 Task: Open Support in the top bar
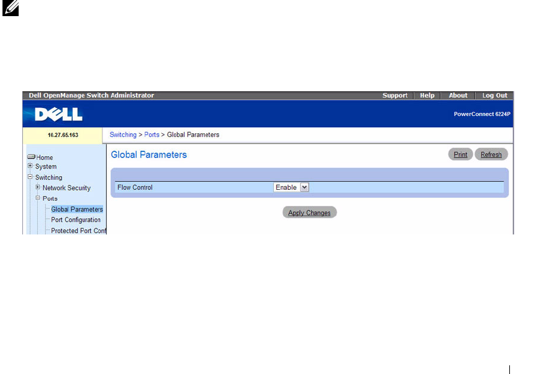point(394,96)
